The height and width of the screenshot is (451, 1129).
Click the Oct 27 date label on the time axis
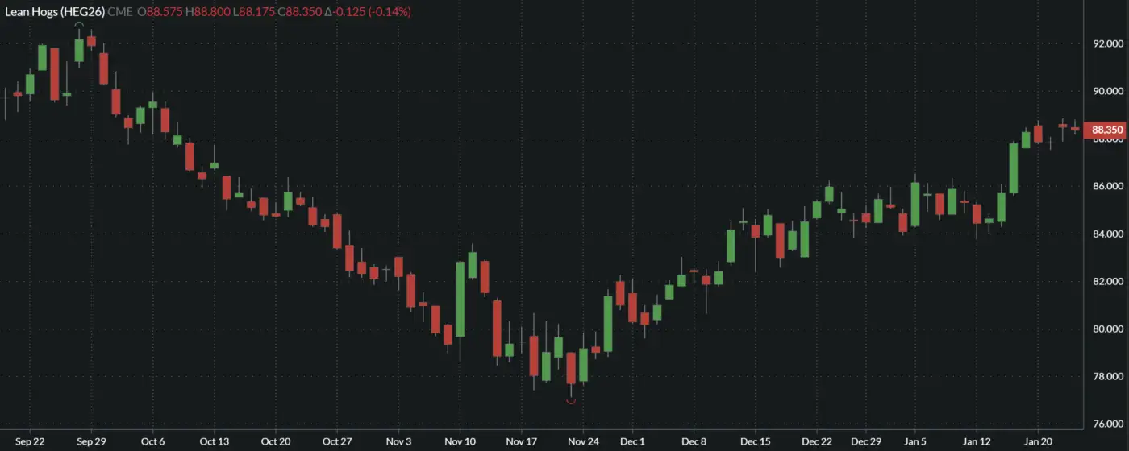point(337,441)
